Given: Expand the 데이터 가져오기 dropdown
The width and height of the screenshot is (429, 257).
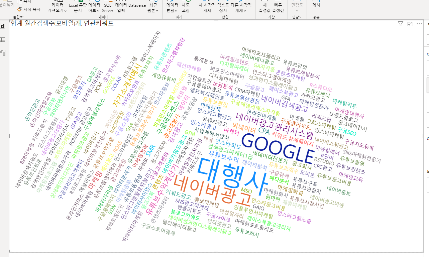Looking at the screenshot, I should [57, 8].
